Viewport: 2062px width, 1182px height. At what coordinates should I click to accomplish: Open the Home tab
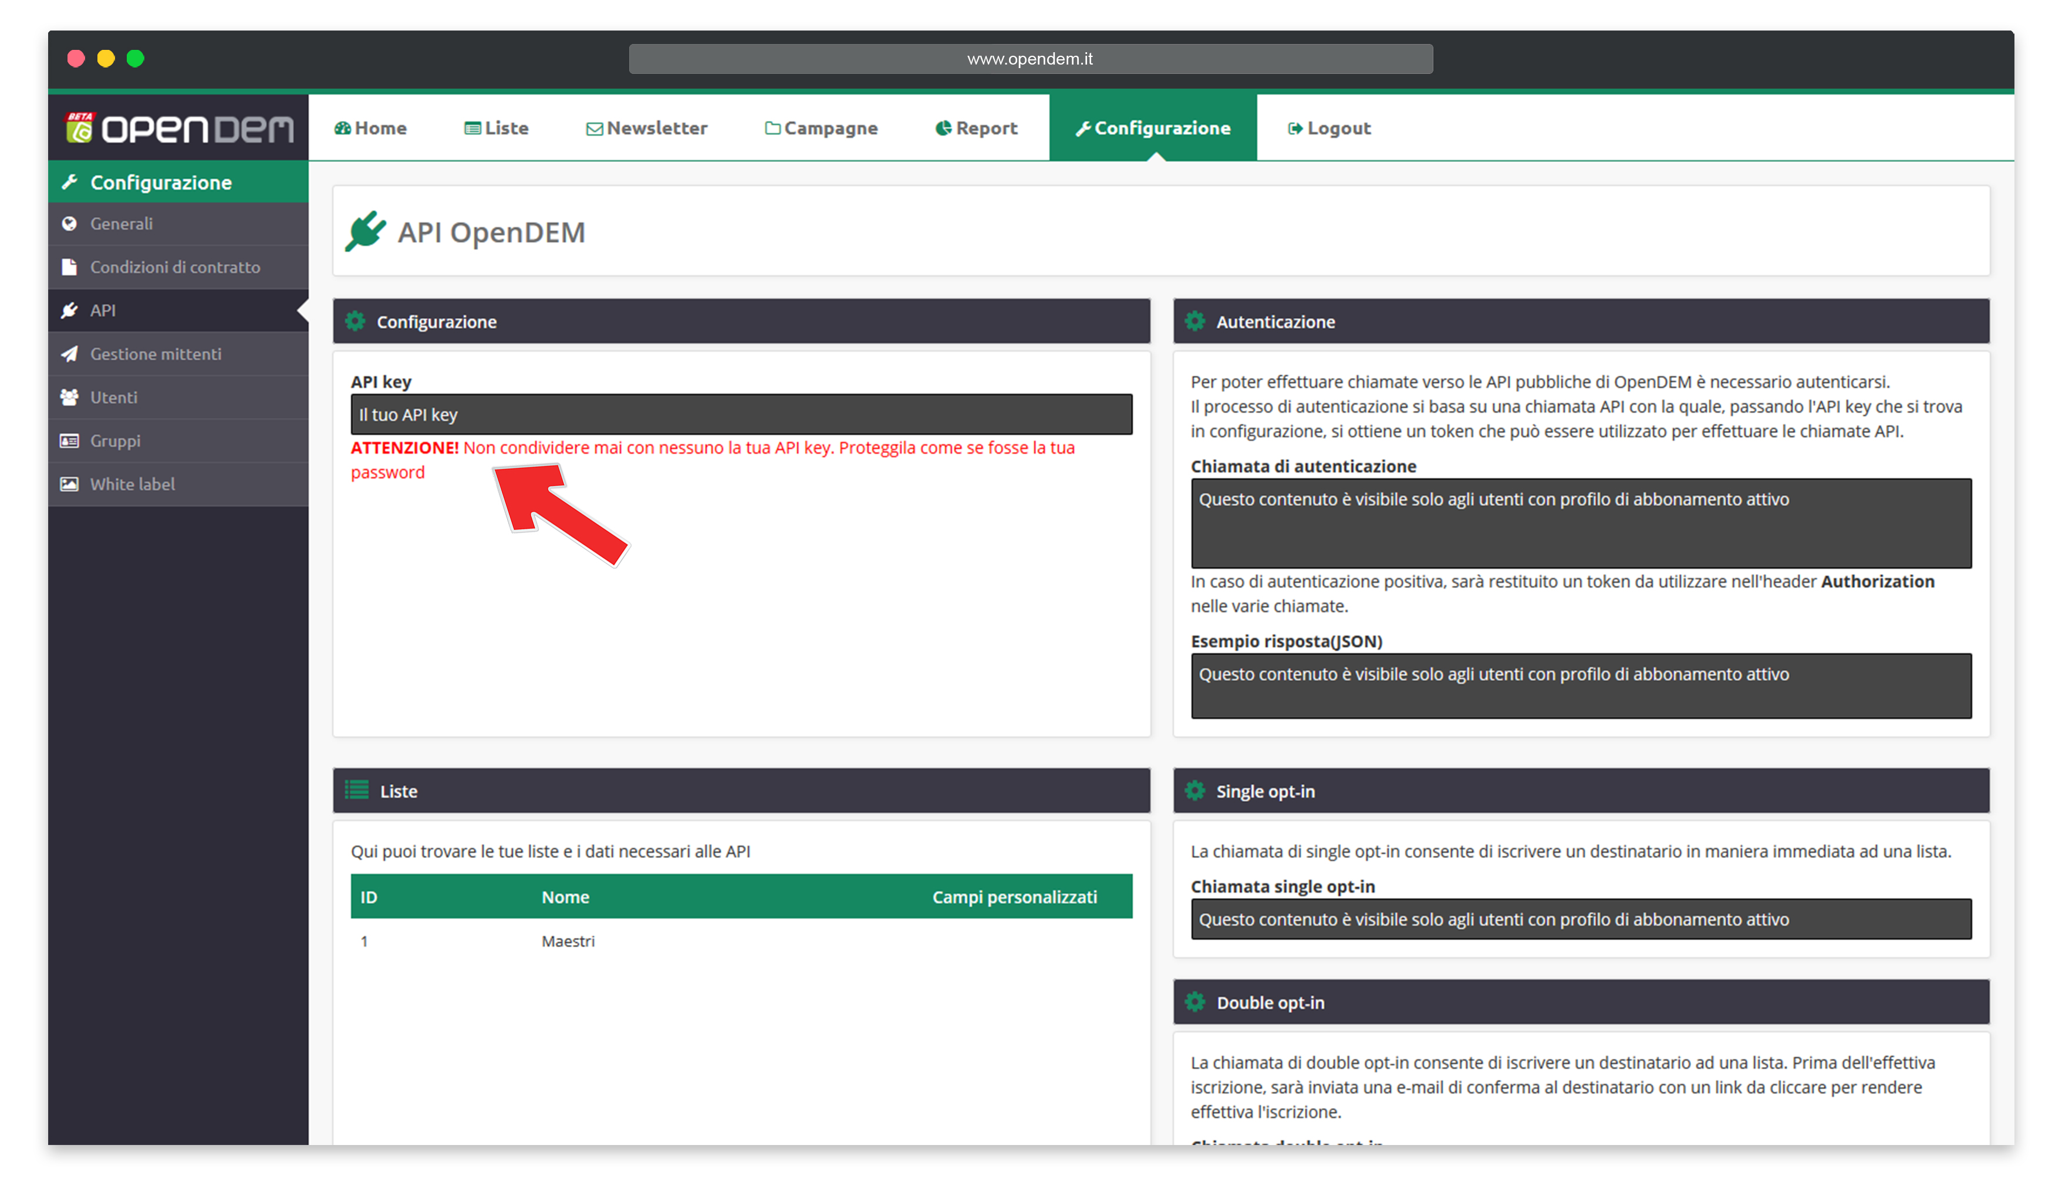pyautogui.click(x=370, y=129)
